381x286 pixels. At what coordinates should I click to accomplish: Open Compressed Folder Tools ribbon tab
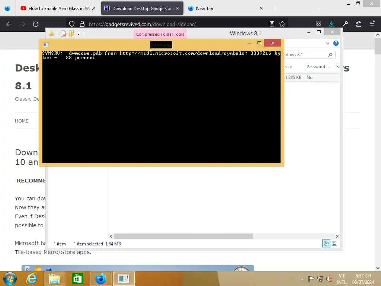click(x=160, y=34)
